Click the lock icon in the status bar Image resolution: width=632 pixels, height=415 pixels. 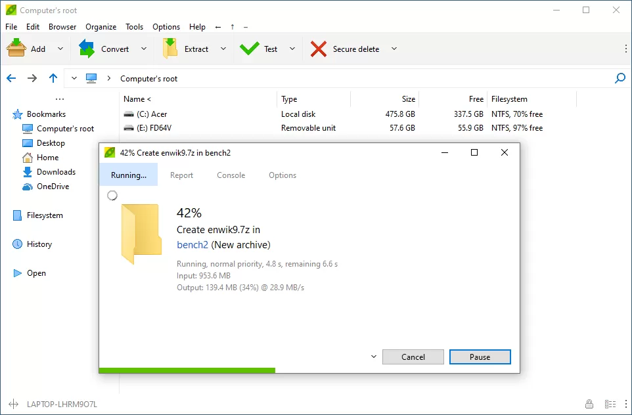click(589, 403)
